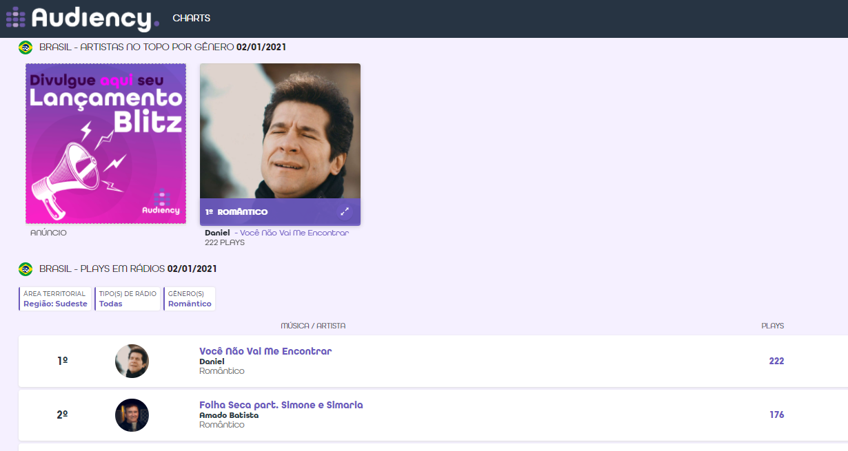Open the Lançamento Blitz advertisement banner
Viewport: 848px width, 451px height.
pos(106,143)
